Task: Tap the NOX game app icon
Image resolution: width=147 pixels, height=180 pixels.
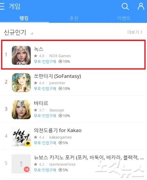Action: [x=21, y=55]
